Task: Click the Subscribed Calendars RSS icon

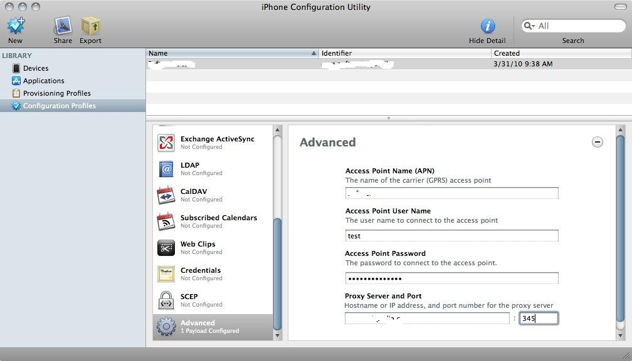Action: tap(166, 221)
